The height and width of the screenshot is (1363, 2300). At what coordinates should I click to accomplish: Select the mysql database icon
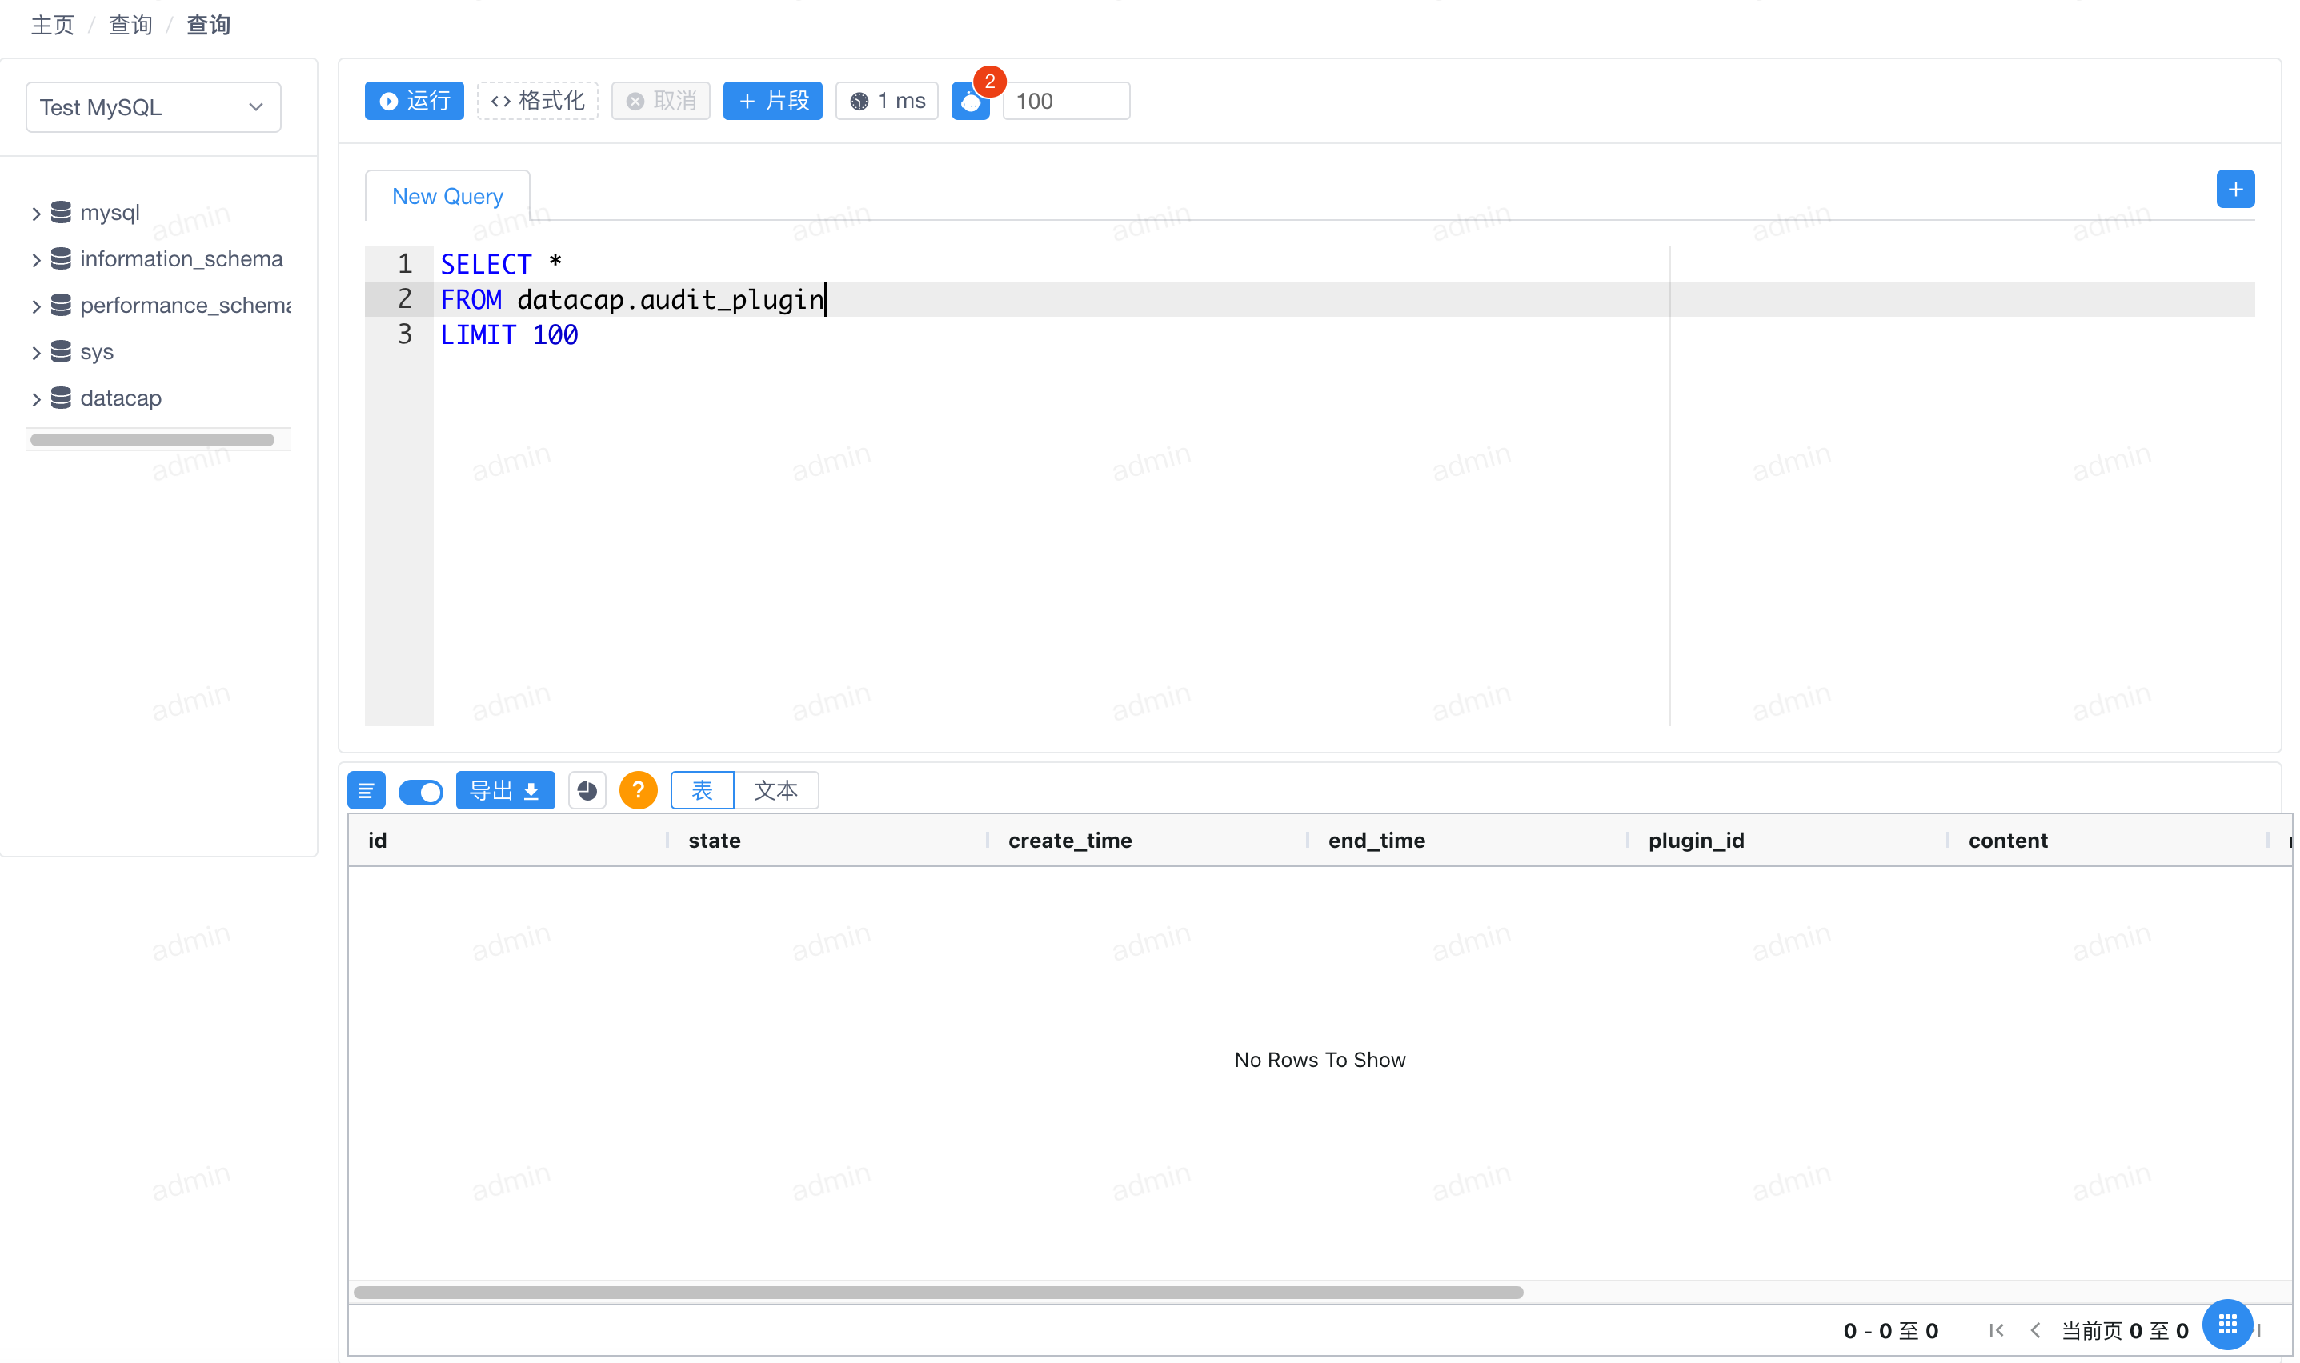61,213
